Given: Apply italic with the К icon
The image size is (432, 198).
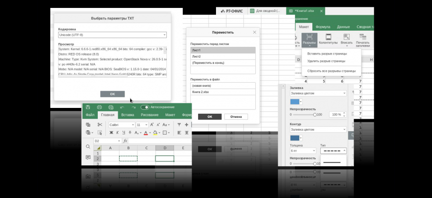Looking at the screenshot, I should point(117,133).
